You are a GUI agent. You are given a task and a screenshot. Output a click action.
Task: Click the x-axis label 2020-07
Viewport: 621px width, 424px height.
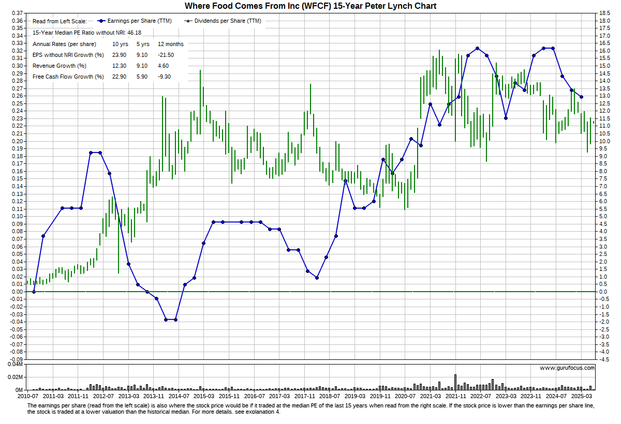(404, 396)
